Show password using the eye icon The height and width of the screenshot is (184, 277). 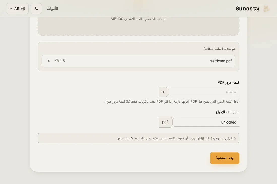tap(163, 92)
